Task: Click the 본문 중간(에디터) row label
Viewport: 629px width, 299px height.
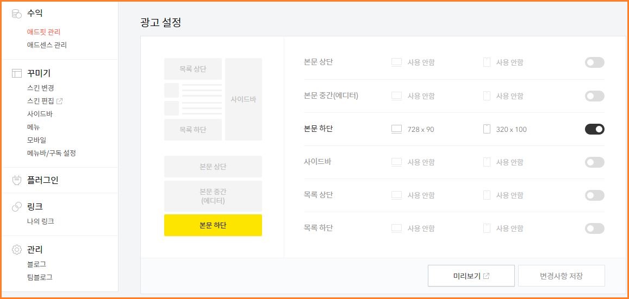Action: tap(331, 96)
